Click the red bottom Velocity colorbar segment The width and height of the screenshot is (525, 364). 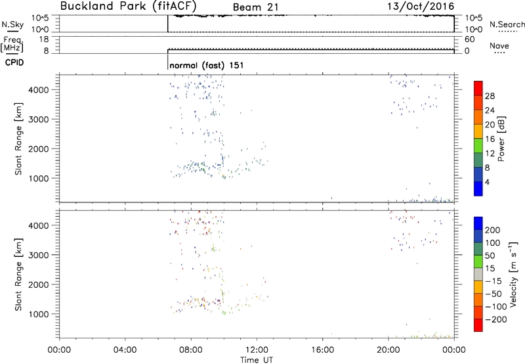tap(478, 325)
